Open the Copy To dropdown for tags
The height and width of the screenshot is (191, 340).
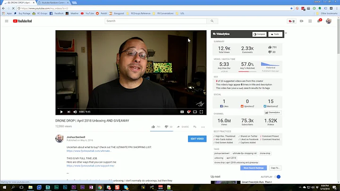275,168
